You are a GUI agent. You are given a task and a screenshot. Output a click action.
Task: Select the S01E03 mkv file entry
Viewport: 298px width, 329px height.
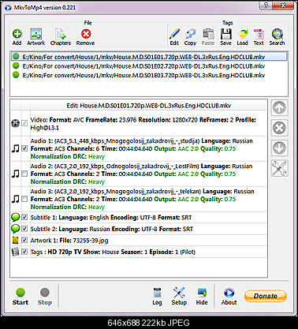pos(149,75)
